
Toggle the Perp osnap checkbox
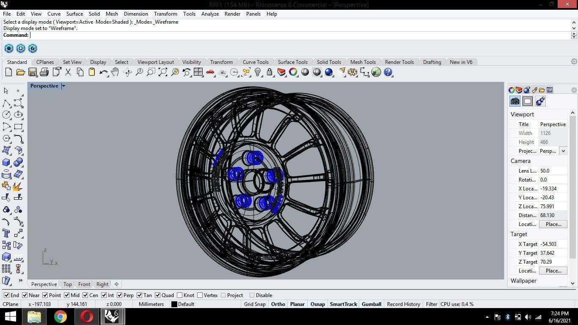[119, 295]
